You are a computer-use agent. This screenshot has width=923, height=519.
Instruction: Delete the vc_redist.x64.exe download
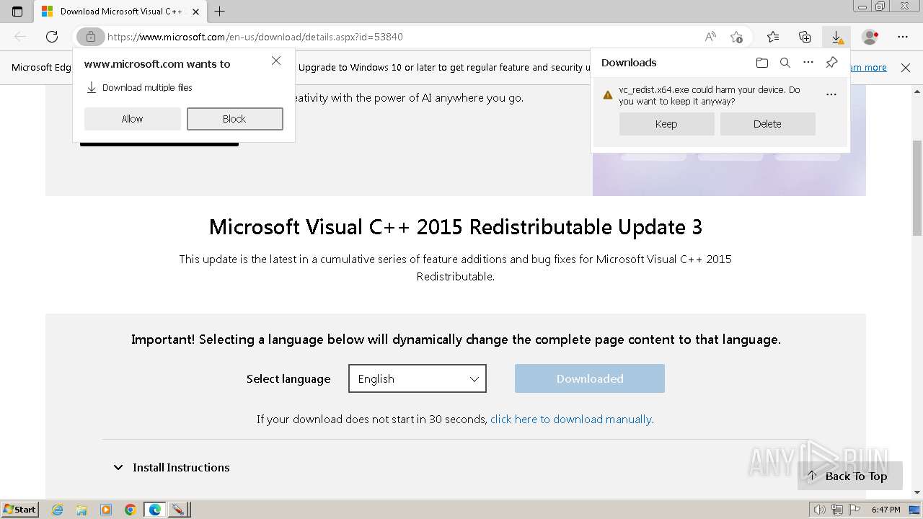click(x=767, y=124)
